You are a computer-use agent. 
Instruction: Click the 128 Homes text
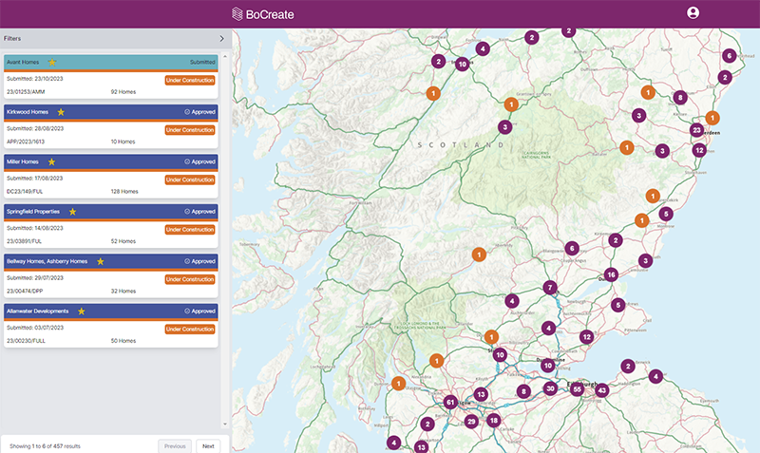pyautogui.click(x=124, y=192)
